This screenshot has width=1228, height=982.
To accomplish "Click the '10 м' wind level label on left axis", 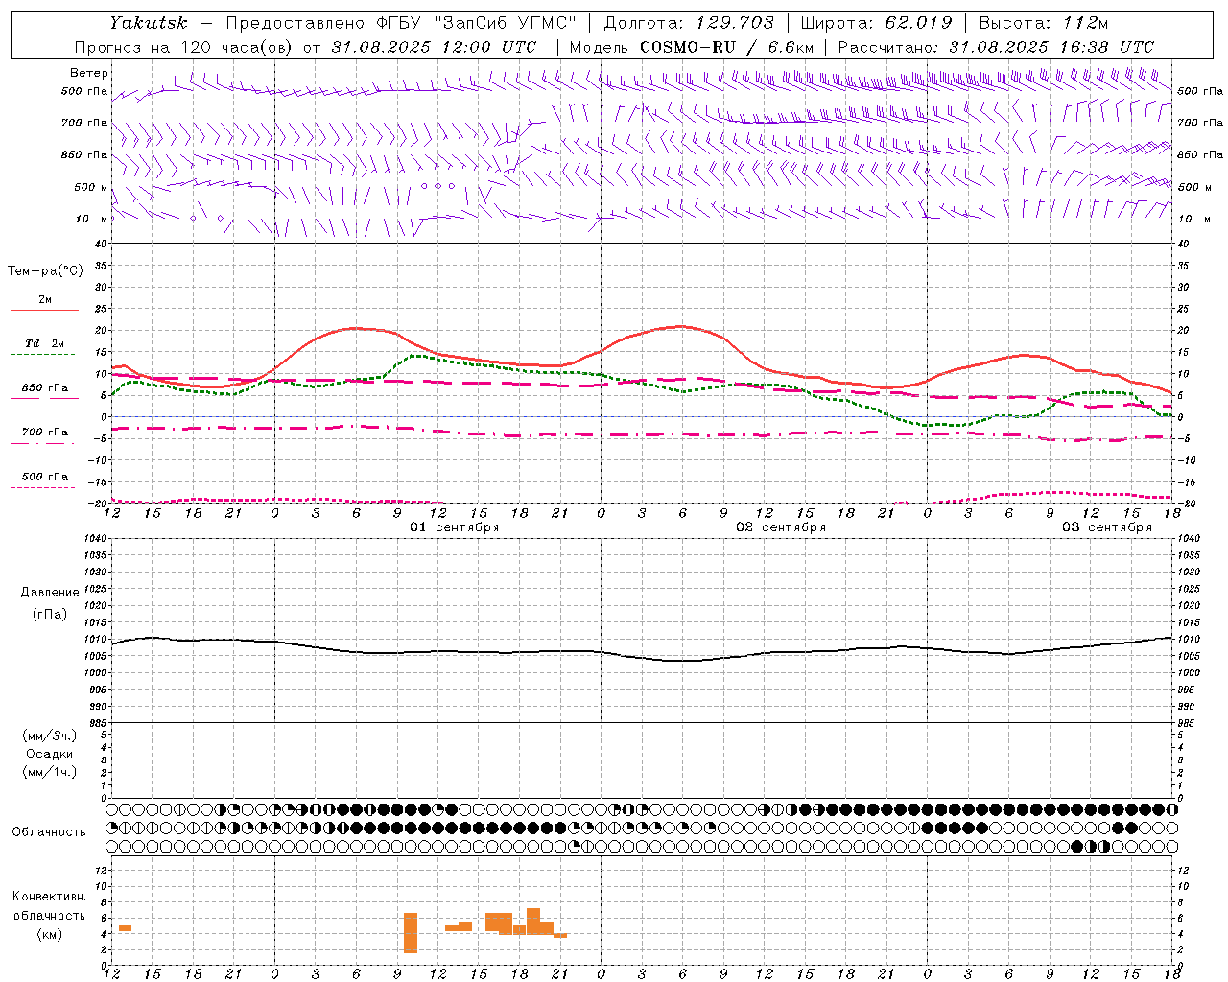I will click(x=92, y=219).
